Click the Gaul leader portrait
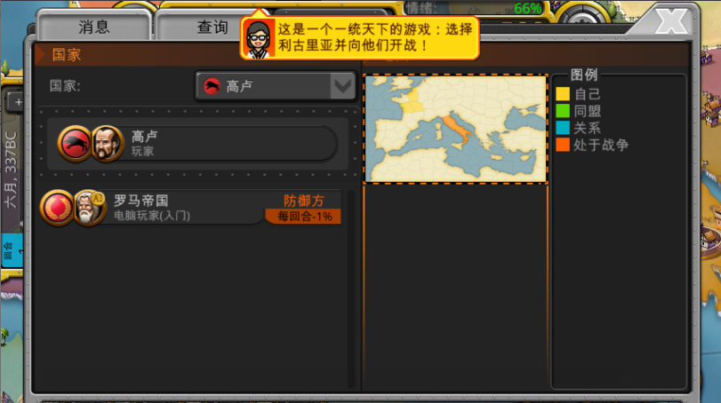 click(107, 143)
